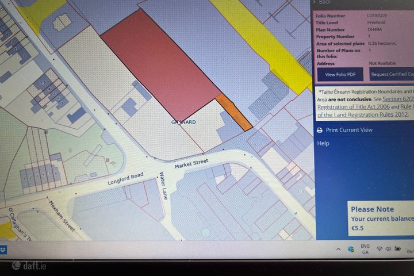This screenshot has height=276, width=414.
Task: Click the Longford Road label
Action: click(126, 179)
